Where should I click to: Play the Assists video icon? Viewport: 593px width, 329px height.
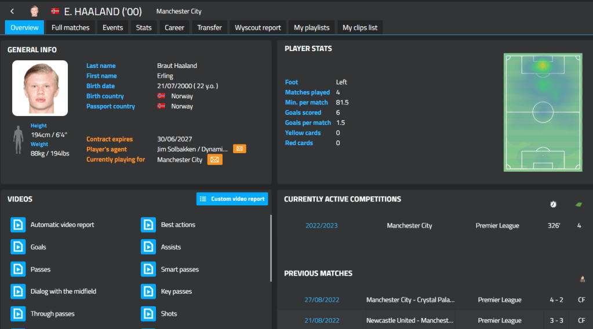click(148, 247)
